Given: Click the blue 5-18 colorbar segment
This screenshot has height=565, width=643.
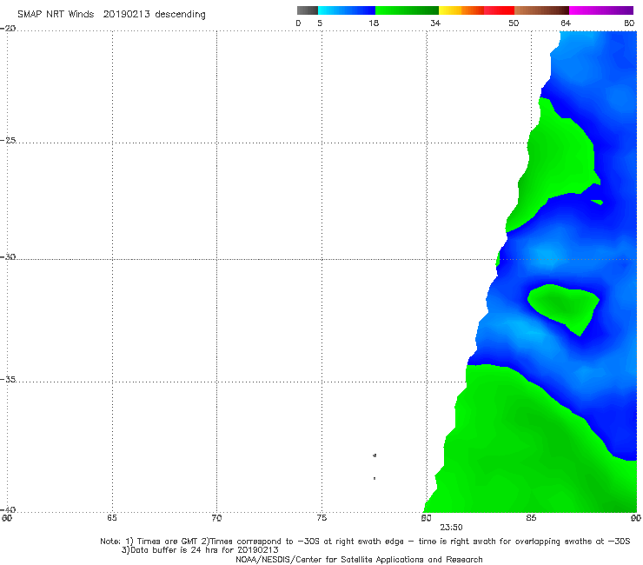Looking at the screenshot, I should coord(347,10).
